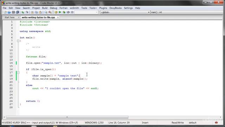Open the Settings menu

pos(128,8)
